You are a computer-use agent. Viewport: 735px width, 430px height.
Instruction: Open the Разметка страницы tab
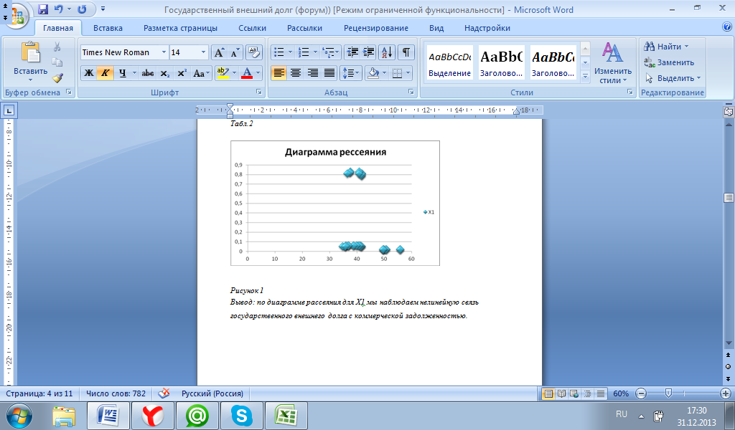pos(180,28)
